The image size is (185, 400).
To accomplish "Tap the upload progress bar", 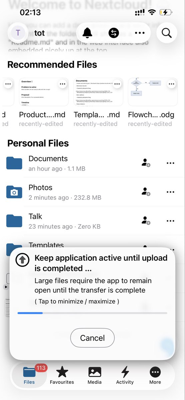I will click(x=92, y=313).
